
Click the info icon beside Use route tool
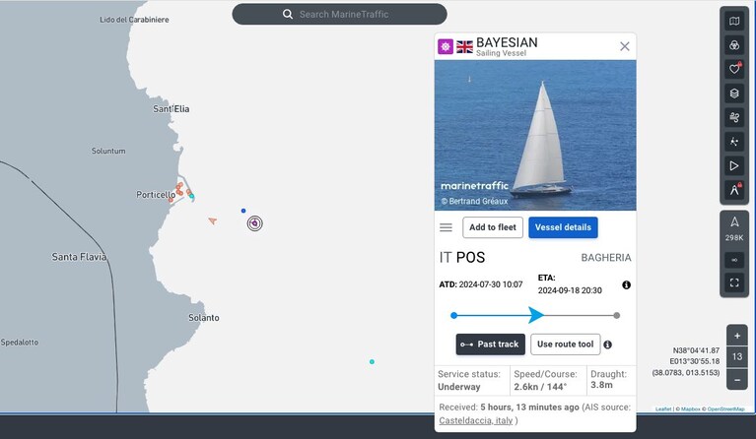click(607, 345)
